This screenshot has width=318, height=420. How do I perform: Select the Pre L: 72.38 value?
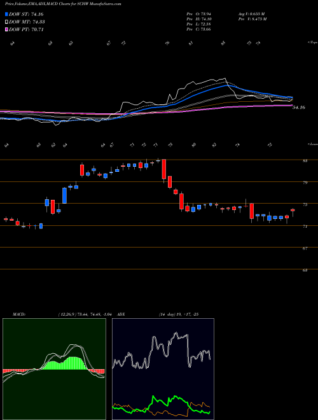198,24
